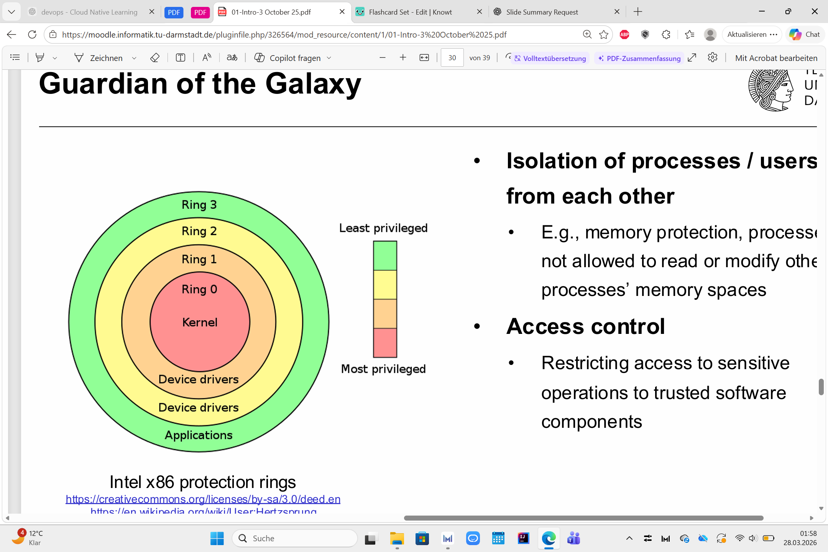Select the highlighter tool icon
The height and width of the screenshot is (552, 828).
(x=39, y=58)
